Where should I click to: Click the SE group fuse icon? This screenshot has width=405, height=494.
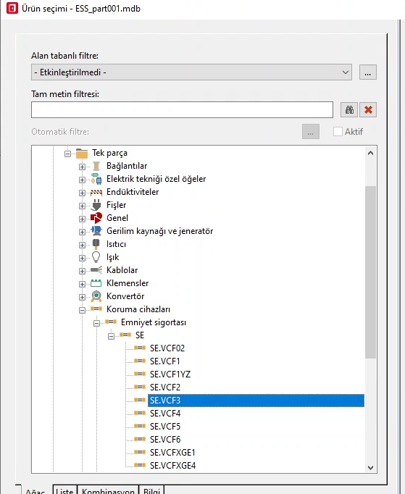point(125,335)
